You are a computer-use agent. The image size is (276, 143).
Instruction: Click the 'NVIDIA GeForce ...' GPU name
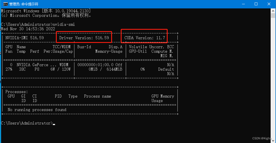[37, 65]
